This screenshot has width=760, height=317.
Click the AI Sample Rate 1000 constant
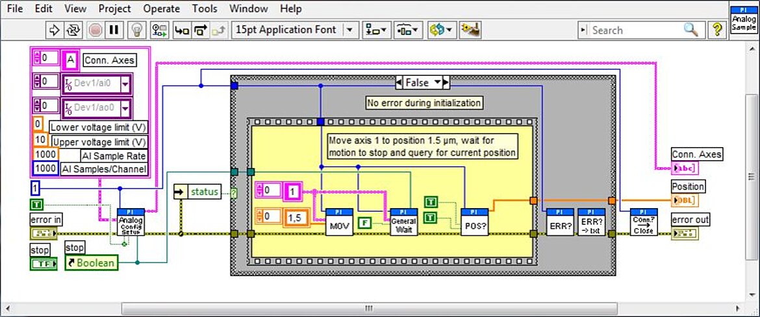(45, 156)
